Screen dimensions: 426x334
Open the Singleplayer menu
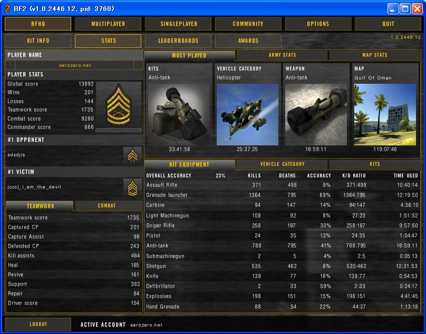tap(178, 24)
